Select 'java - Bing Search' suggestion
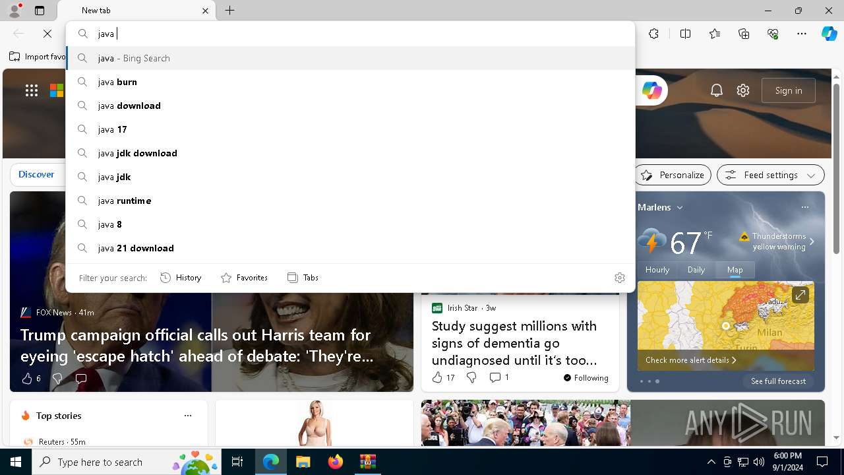844x475 pixels. 351,58
